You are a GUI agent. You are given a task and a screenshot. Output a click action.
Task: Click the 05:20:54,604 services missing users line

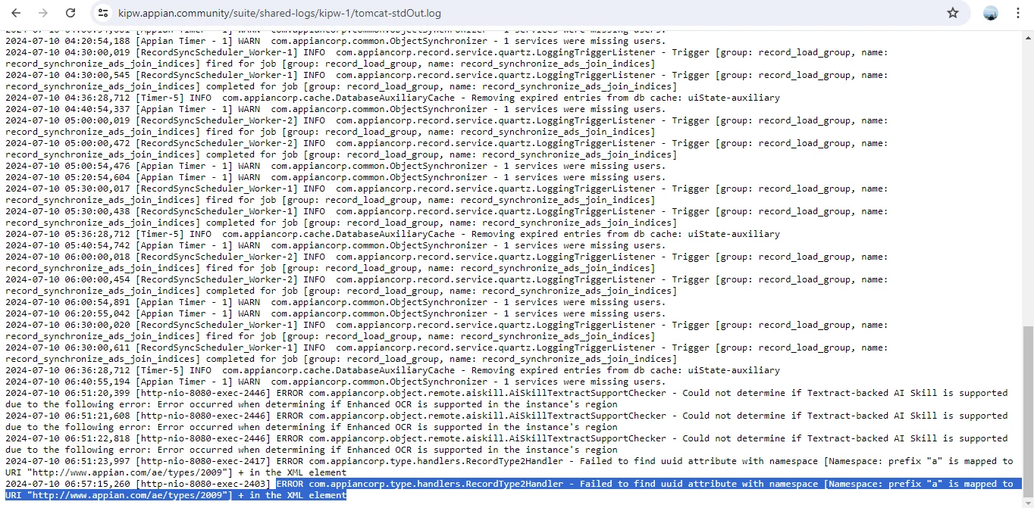(336, 177)
